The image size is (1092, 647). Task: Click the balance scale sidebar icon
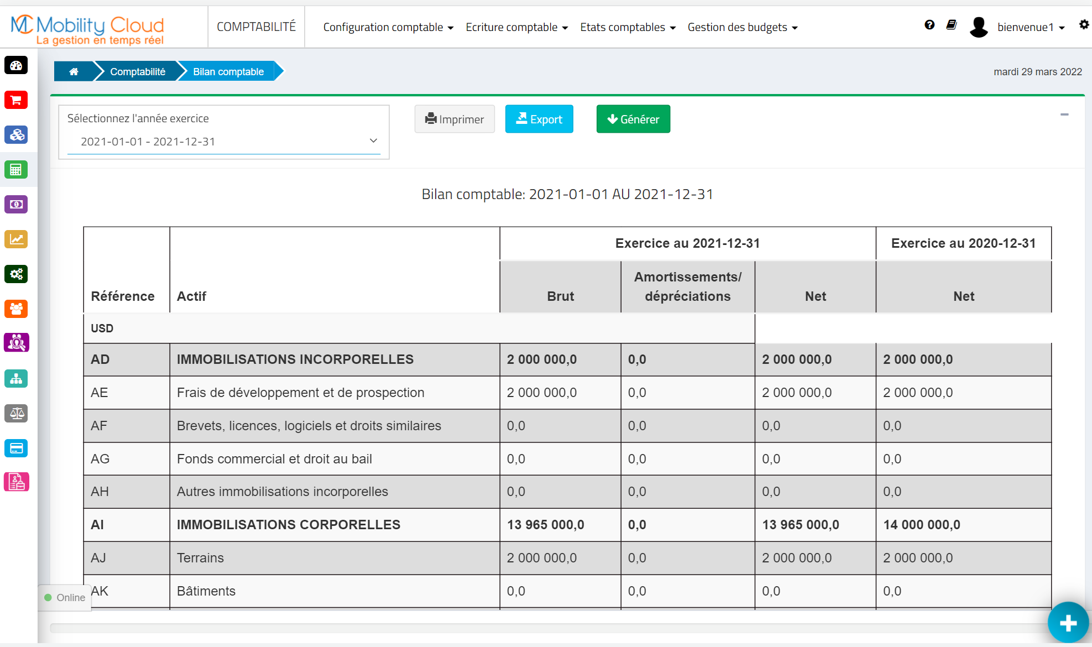click(16, 413)
